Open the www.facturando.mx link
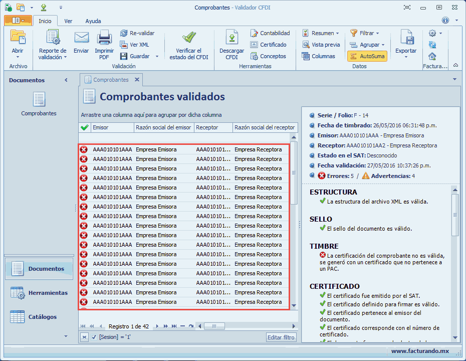Image resolution: width=466 pixels, height=361 pixels. [x=420, y=351]
